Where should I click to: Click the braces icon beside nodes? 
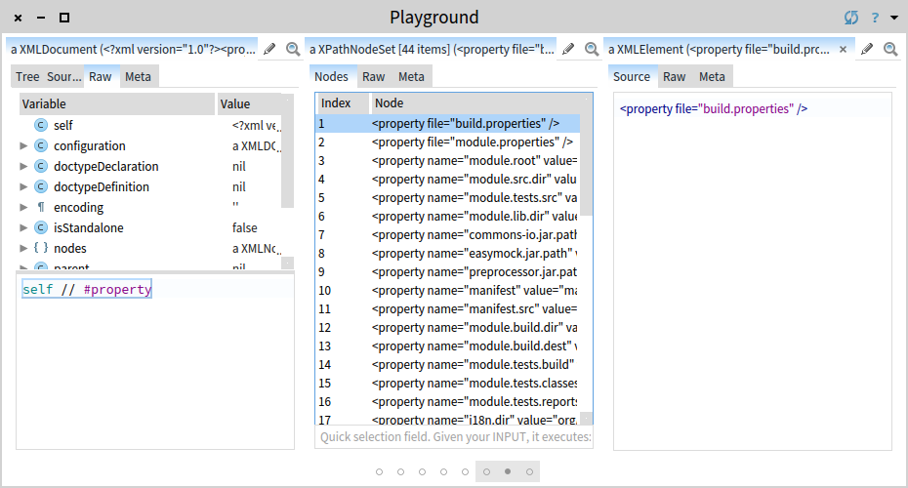41,248
